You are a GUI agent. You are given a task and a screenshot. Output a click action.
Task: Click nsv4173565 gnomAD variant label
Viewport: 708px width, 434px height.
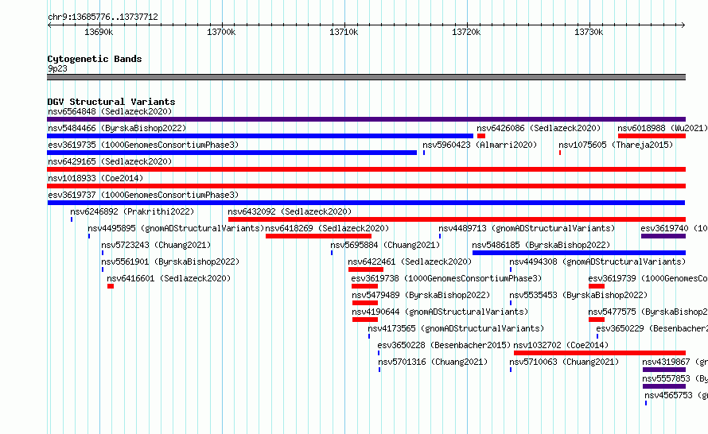pyautogui.click(x=456, y=328)
